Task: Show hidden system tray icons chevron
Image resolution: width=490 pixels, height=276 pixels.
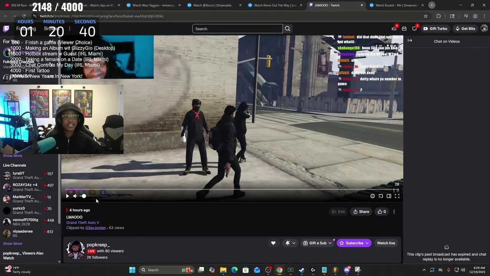Action: click(x=424, y=270)
